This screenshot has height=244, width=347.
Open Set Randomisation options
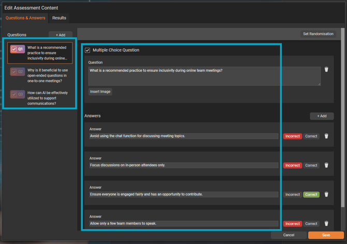point(318,34)
